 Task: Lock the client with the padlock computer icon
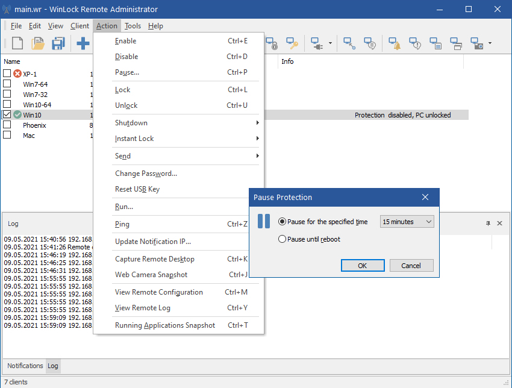point(271,42)
